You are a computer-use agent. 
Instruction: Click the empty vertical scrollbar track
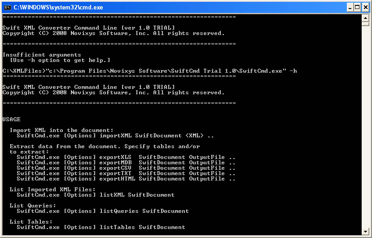click(x=365, y=126)
